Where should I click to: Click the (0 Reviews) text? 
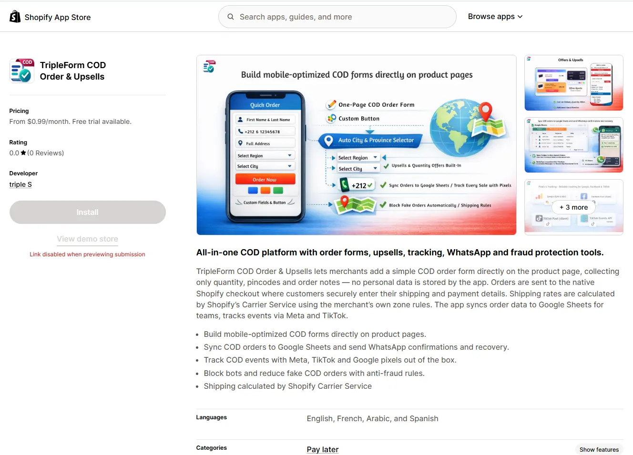pyautogui.click(x=46, y=153)
